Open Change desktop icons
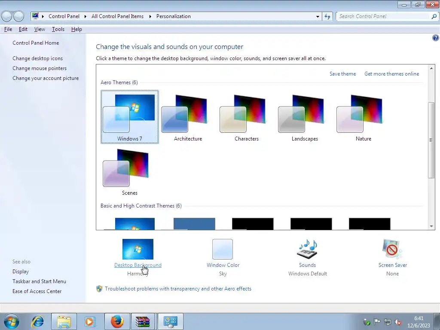This screenshot has width=440, height=330. click(38, 58)
